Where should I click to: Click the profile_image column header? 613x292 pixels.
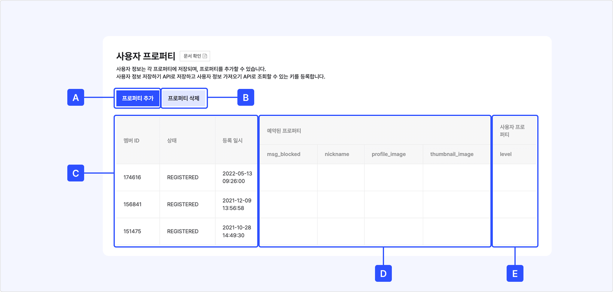click(389, 154)
